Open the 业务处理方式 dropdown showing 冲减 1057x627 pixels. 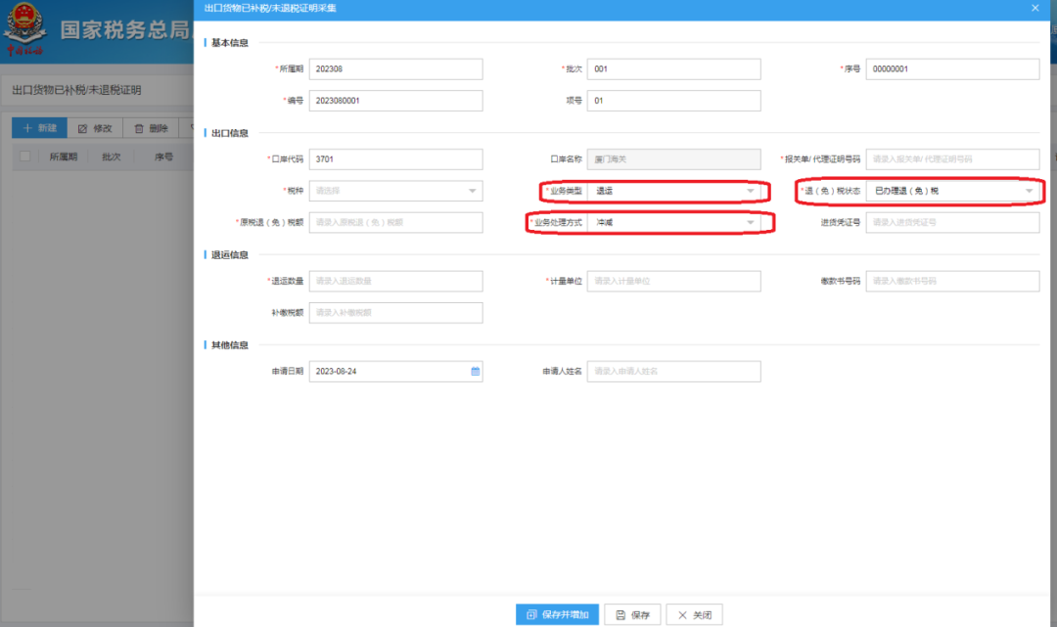(x=674, y=222)
